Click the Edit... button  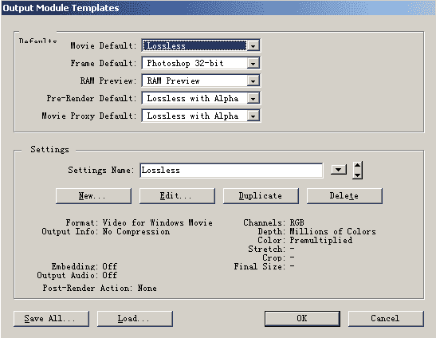click(x=177, y=196)
